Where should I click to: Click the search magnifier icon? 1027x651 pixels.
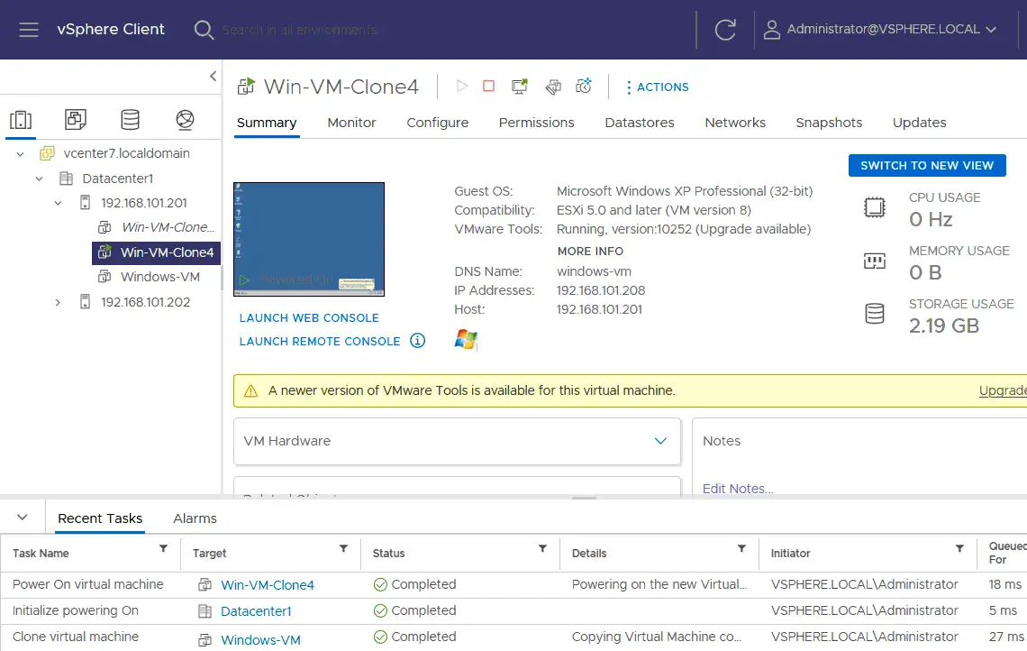204,30
